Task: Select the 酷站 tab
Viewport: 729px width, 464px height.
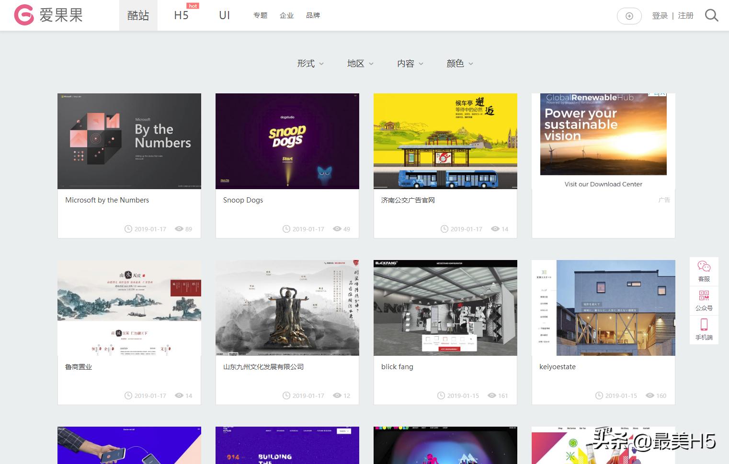Action: 138,16
